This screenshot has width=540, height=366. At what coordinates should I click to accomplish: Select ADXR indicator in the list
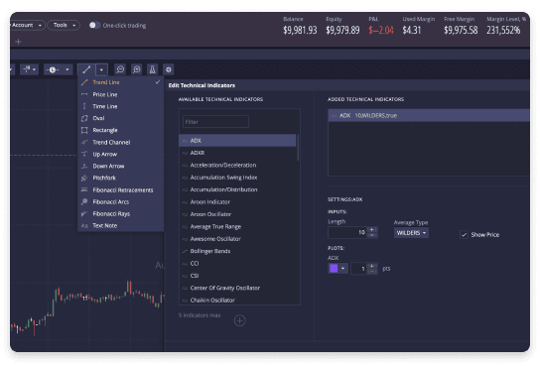pyautogui.click(x=237, y=153)
